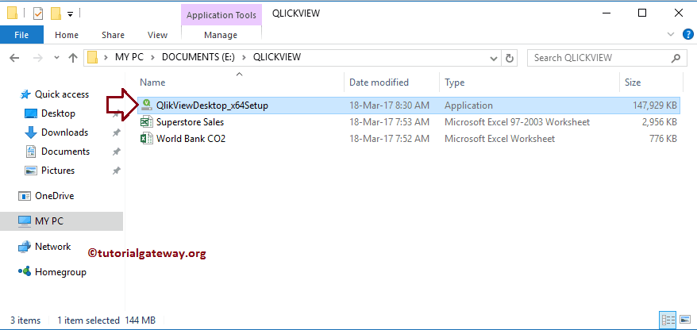This screenshot has height=330, width=697.
Task: Switch to Details view in status bar
Action: point(666,320)
